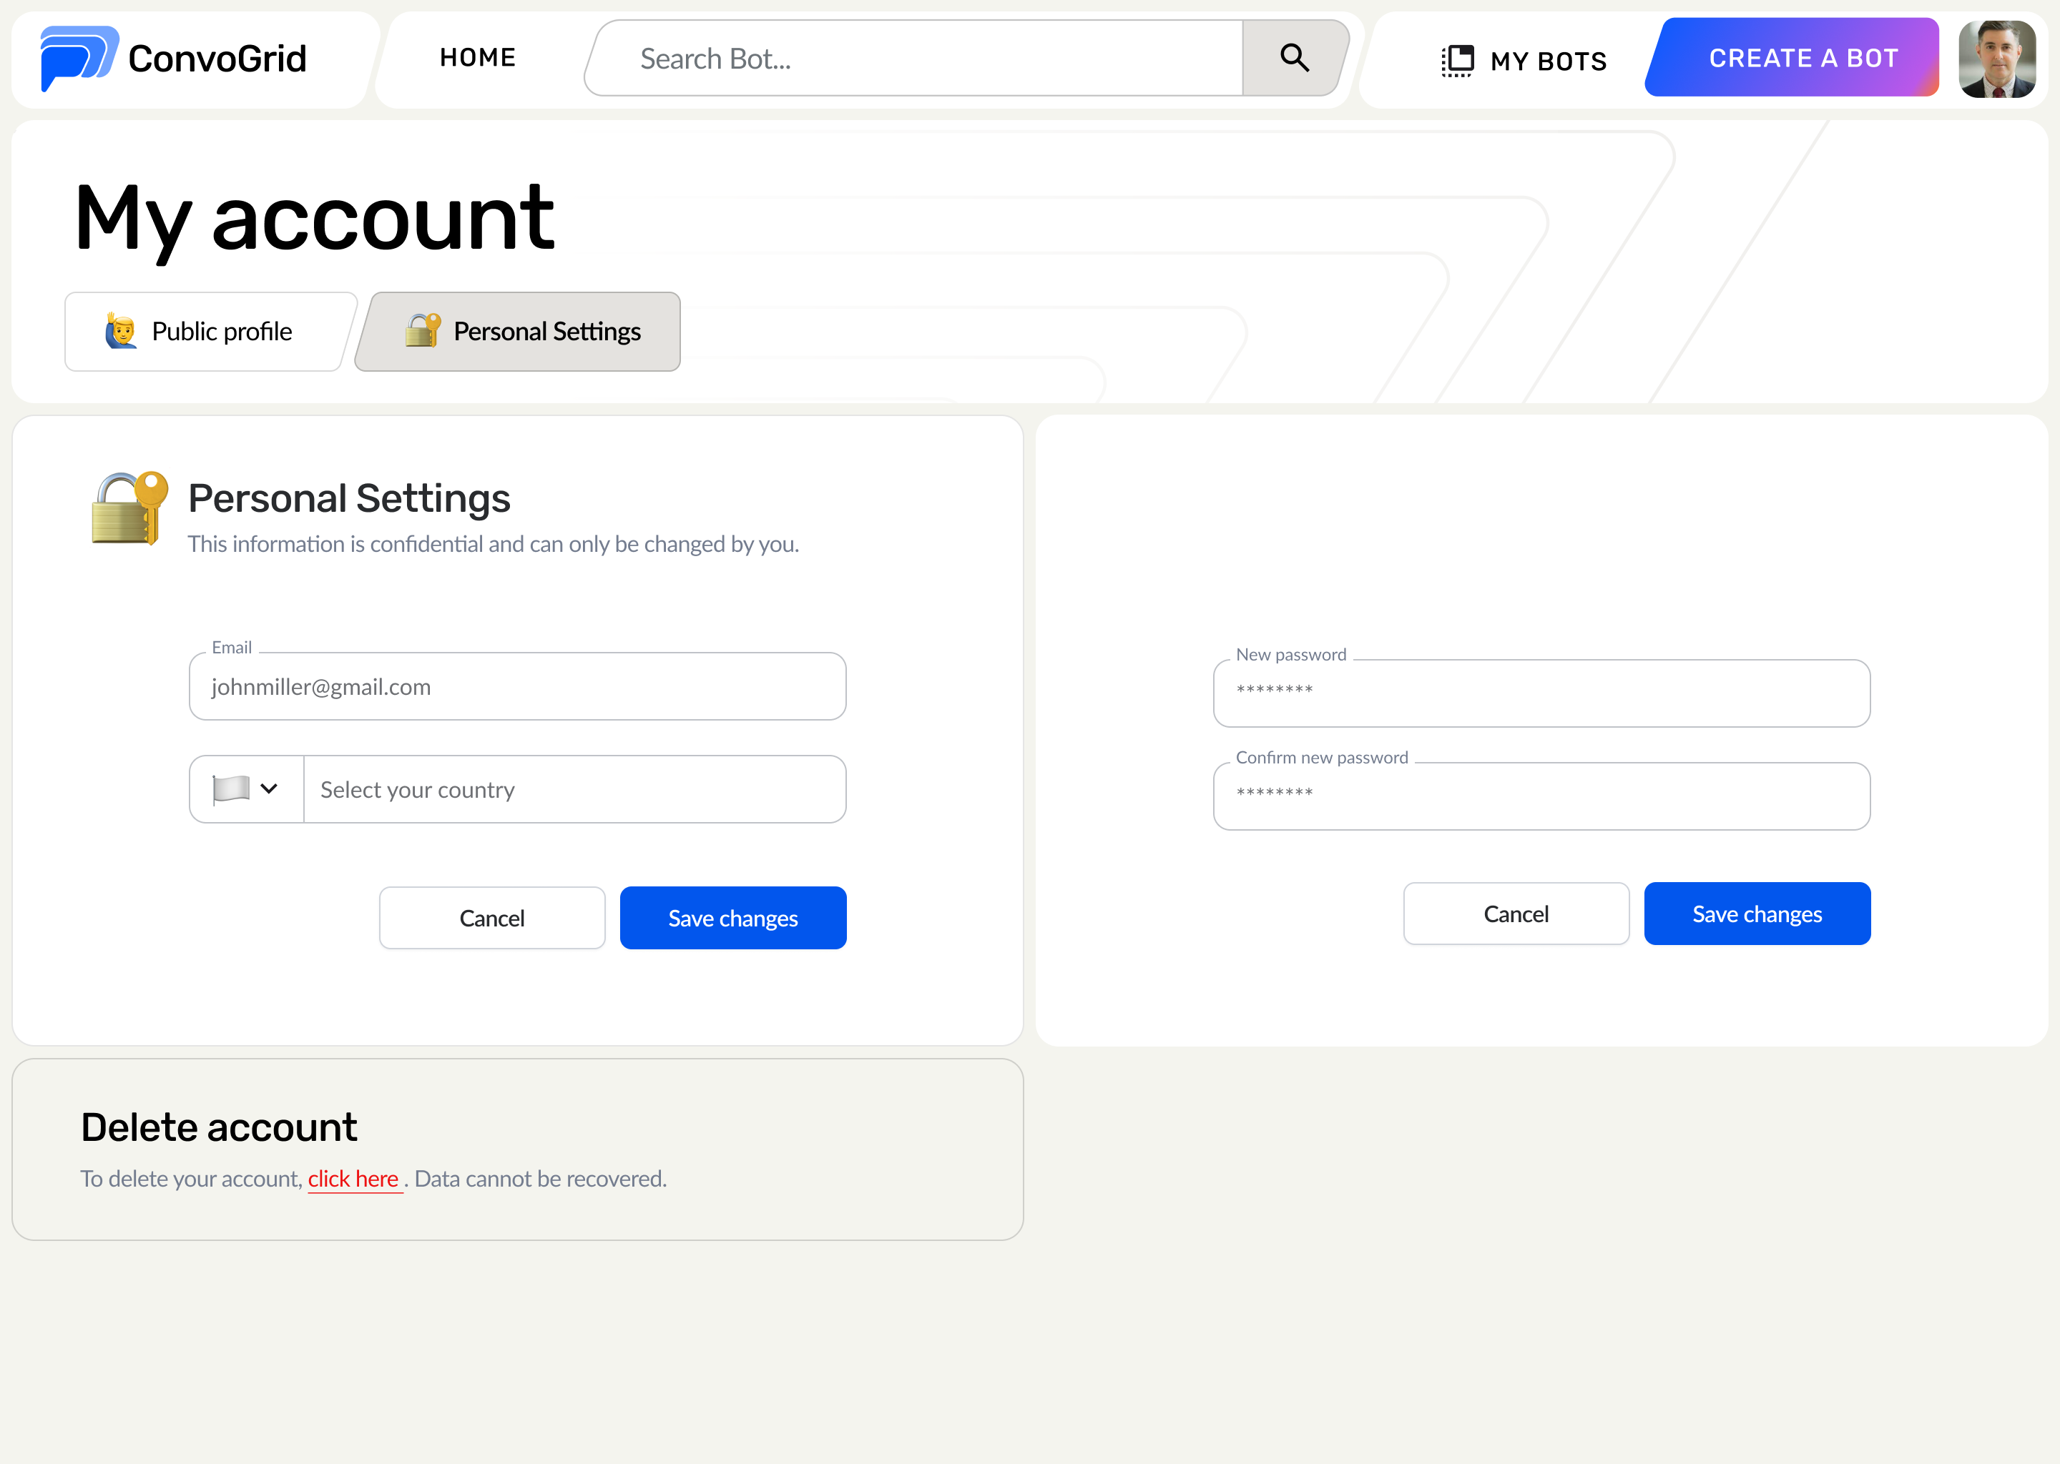Image resolution: width=2060 pixels, height=1464 pixels.
Task: Select the Personal Settings tab
Action: coord(519,332)
